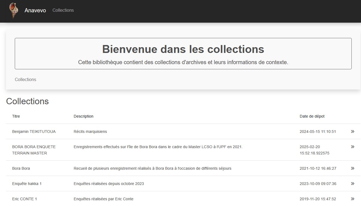Open Eric CONTE 1 using its chevron icon
Viewport: 361px width, 206px height.
click(353, 199)
